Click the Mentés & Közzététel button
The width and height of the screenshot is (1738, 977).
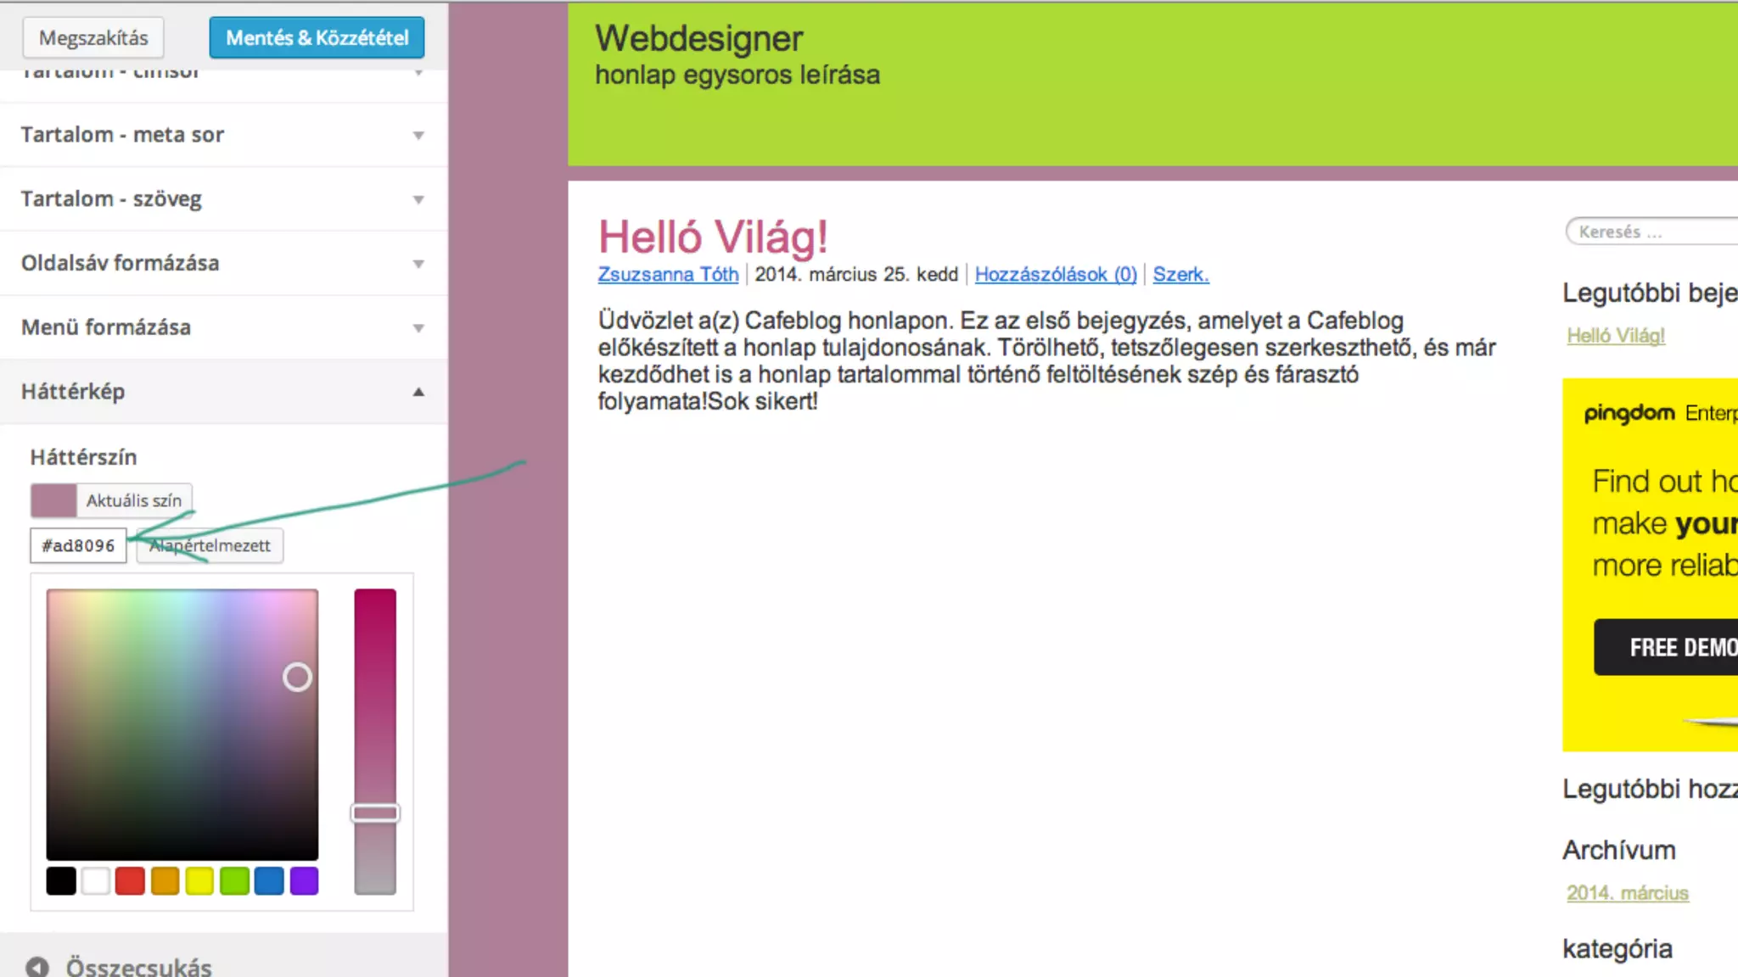tap(317, 38)
